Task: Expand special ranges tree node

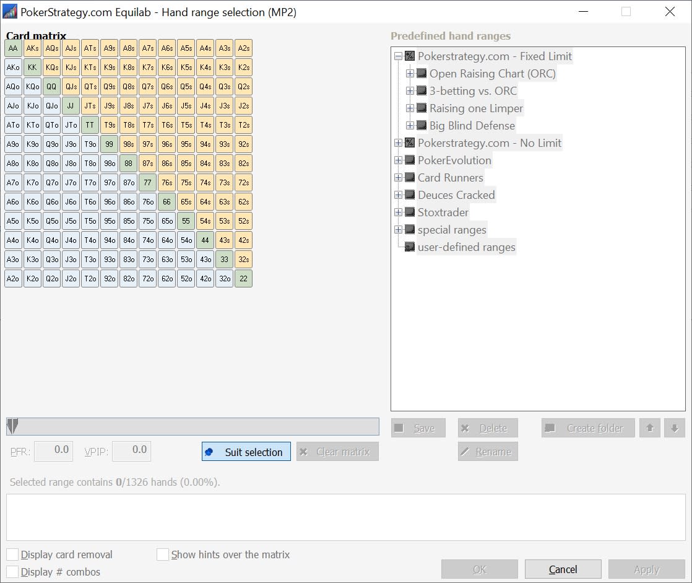Action: (398, 229)
